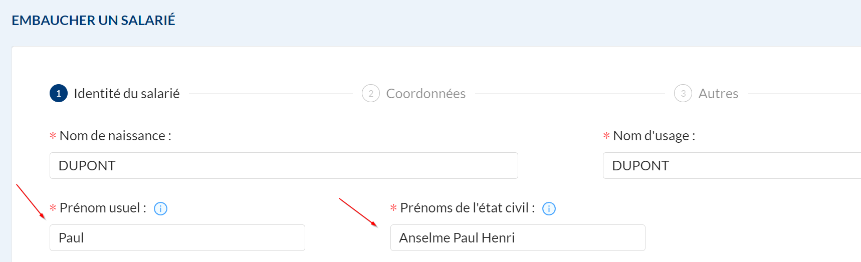Screen dimensions: 861x262
Task: Click red asterisk before Nom d'usage
Action: (x=606, y=136)
